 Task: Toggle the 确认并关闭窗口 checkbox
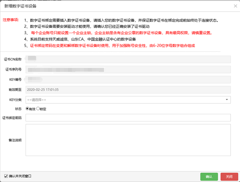coord(6,176)
